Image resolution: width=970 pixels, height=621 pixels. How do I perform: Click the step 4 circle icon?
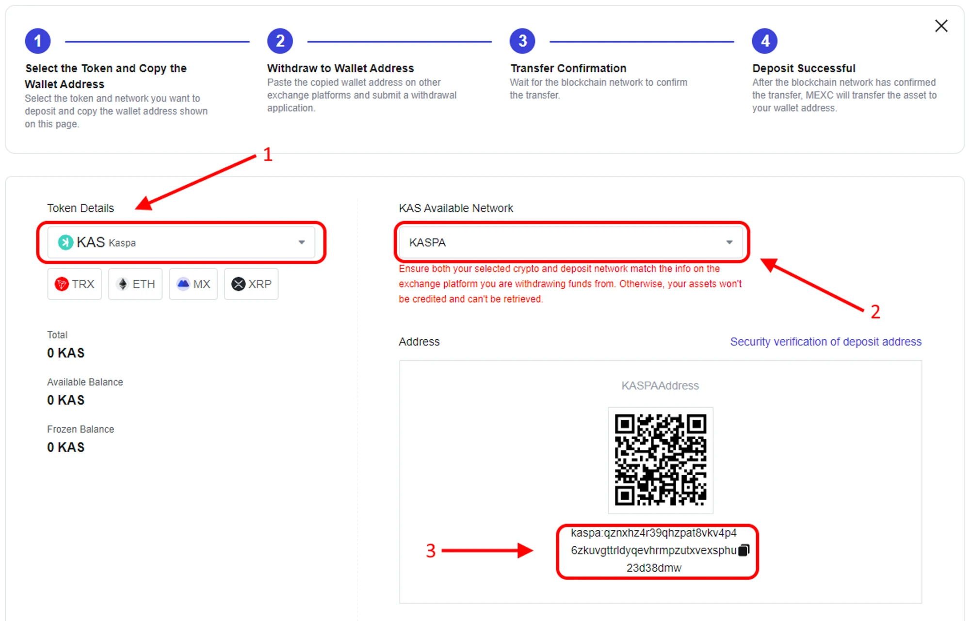click(x=764, y=41)
